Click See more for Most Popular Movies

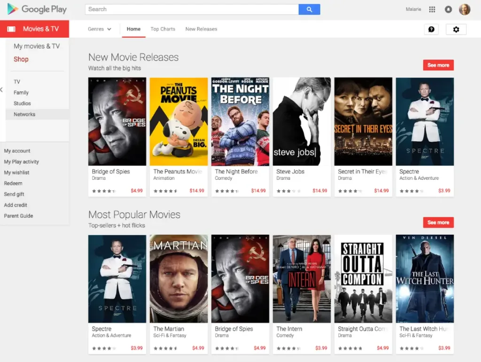pos(438,223)
